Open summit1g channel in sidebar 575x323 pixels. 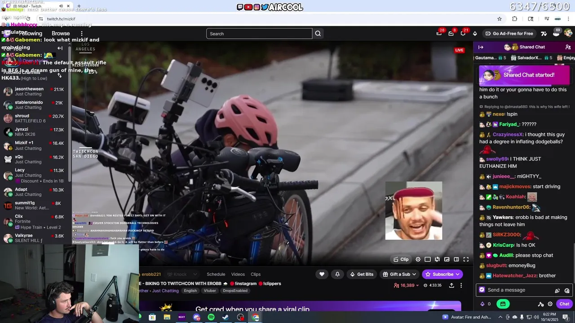[34, 206]
